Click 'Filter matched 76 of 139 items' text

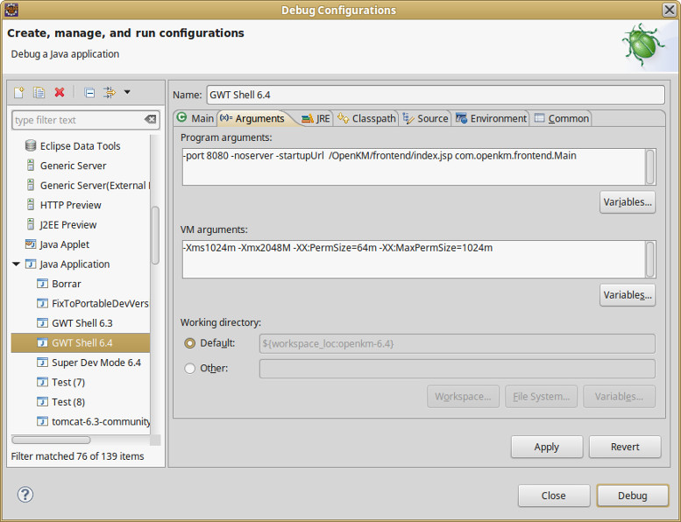(x=77, y=456)
